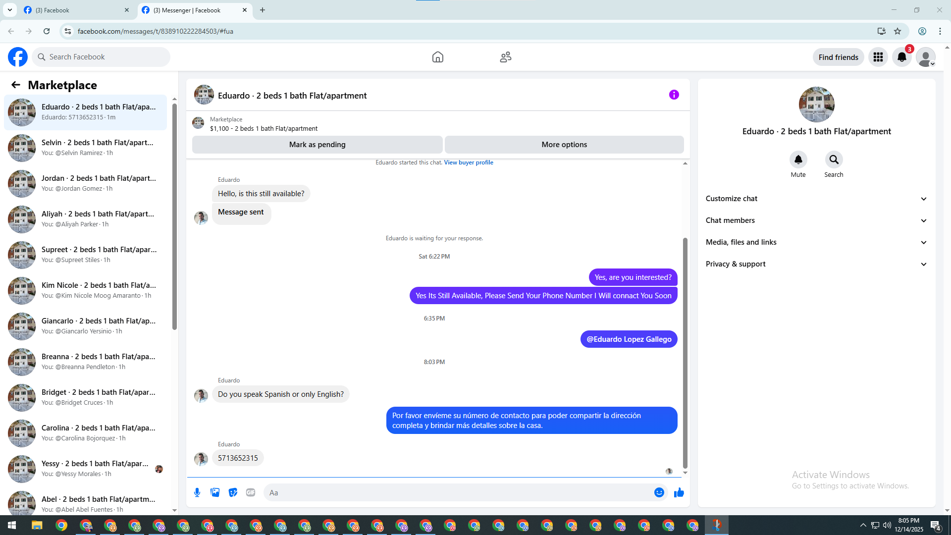This screenshot has height=535, width=951.
Task: Switch to the first Facebook browser tab
Action: pyautogui.click(x=74, y=10)
